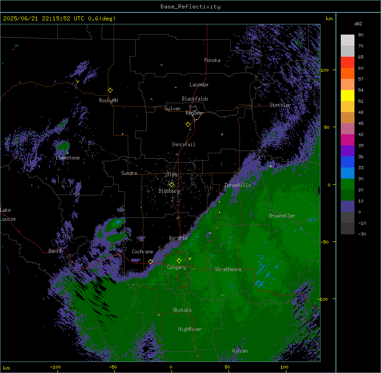Click the Blackfalds city label
Viewport: 381px width, 373px height.
pyautogui.click(x=195, y=99)
